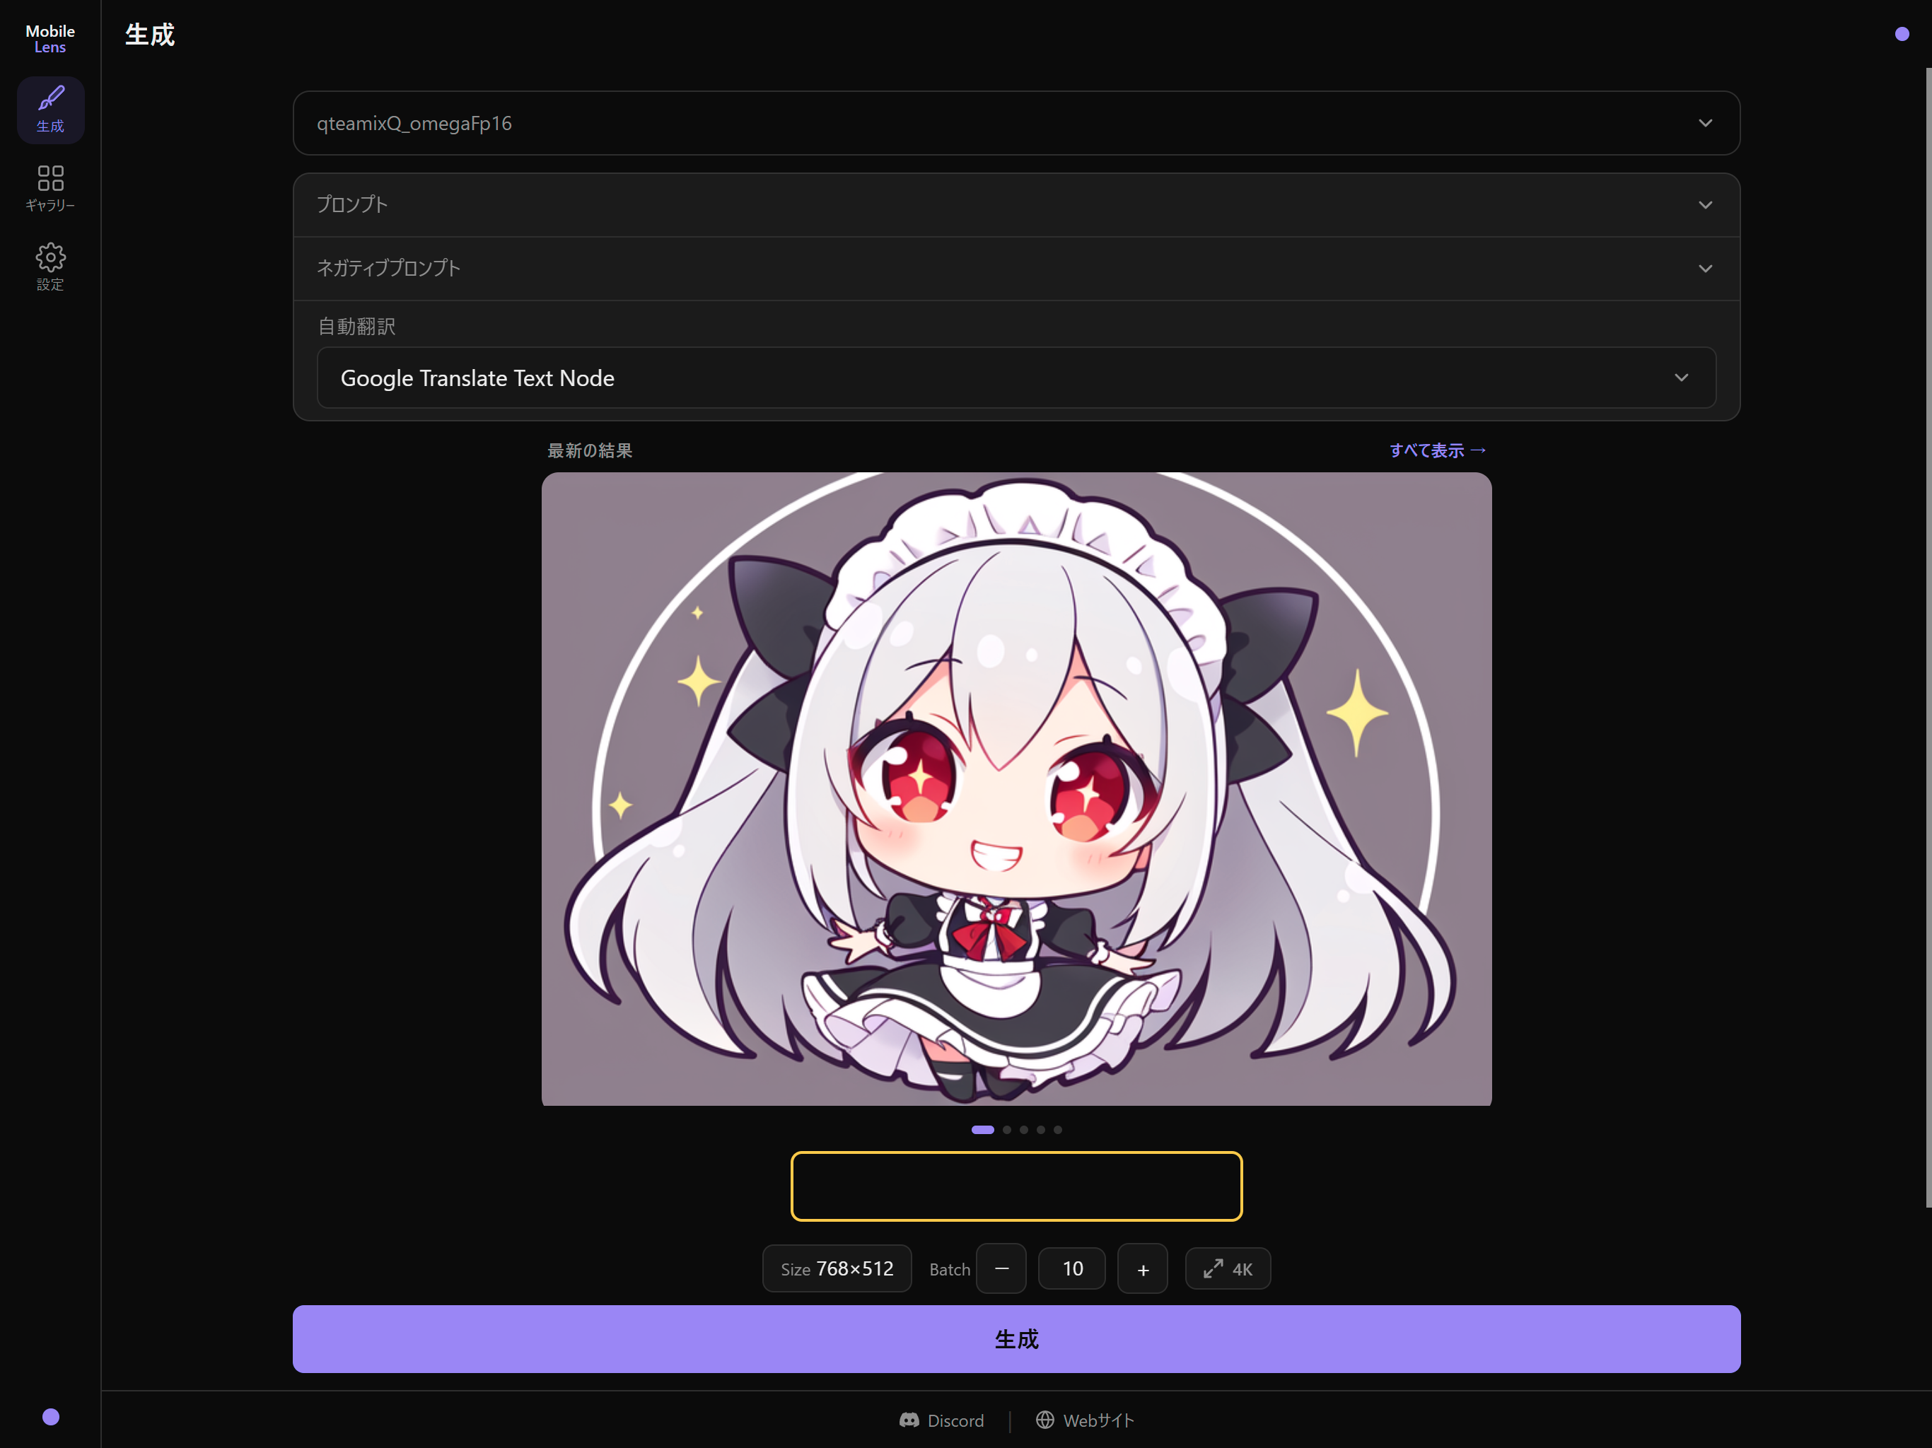Click the status dot at bottom left
Image resolution: width=1932 pixels, height=1448 pixels.
[50, 1417]
